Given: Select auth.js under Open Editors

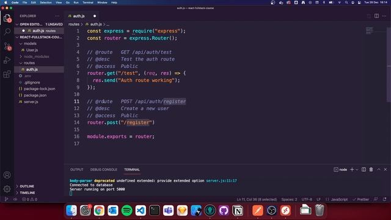Looking at the screenshot, I should coord(39,31).
